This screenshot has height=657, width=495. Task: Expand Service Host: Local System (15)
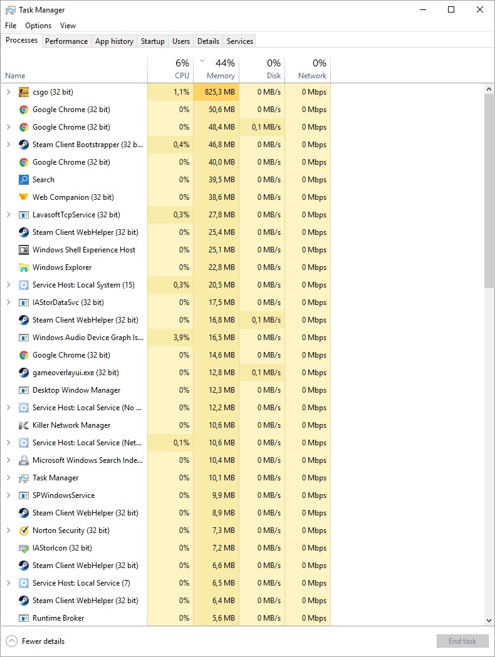[x=8, y=285]
